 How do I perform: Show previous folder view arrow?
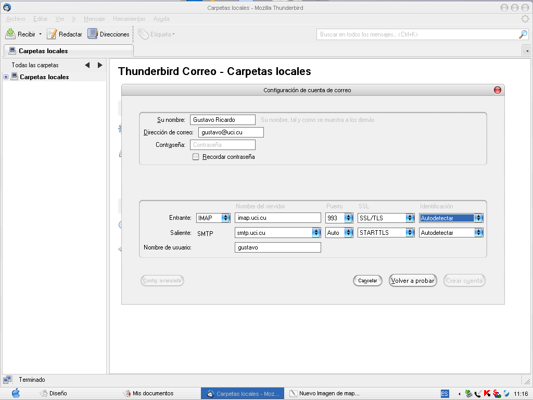tap(87, 65)
